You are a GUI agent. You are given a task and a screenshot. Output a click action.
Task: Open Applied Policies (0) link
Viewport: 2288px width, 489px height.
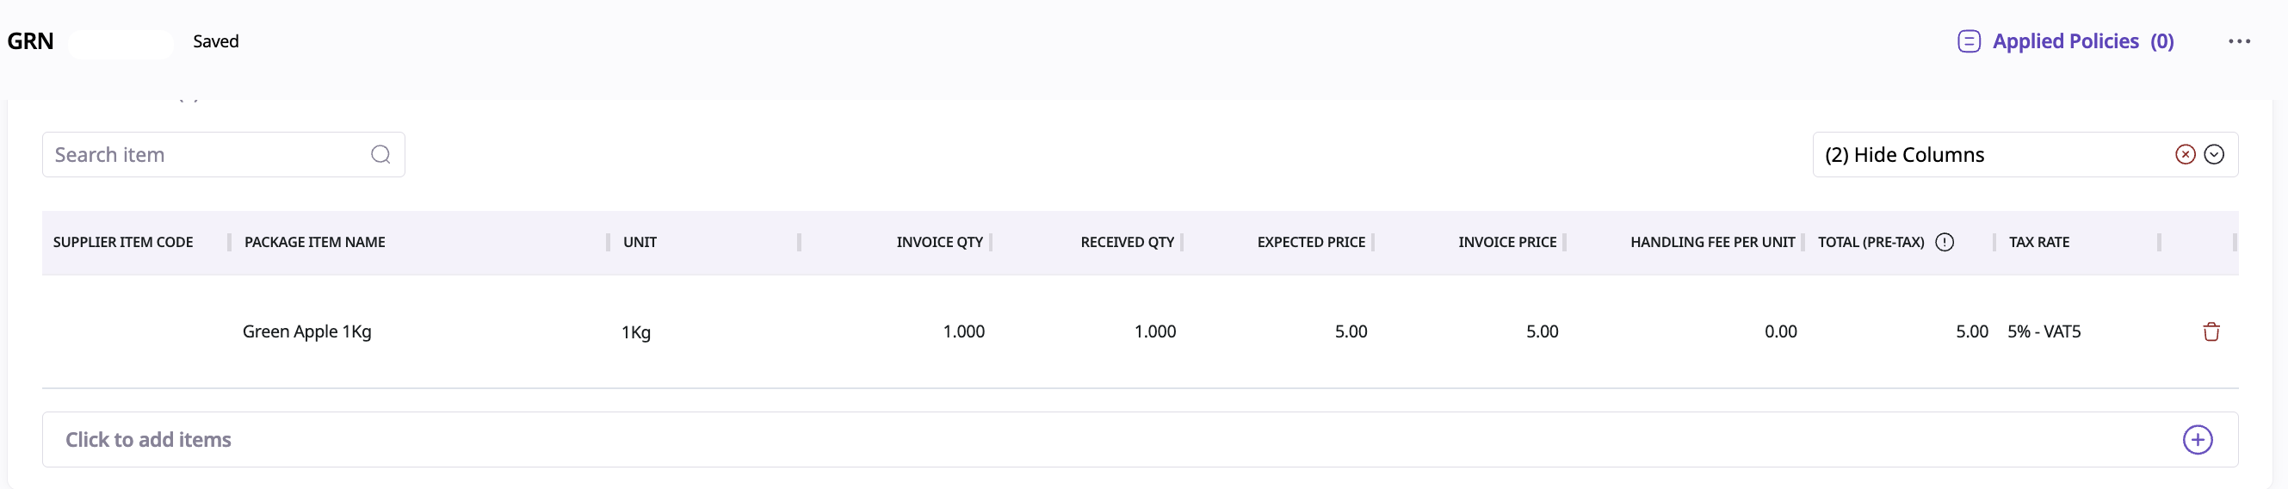(x=2082, y=41)
